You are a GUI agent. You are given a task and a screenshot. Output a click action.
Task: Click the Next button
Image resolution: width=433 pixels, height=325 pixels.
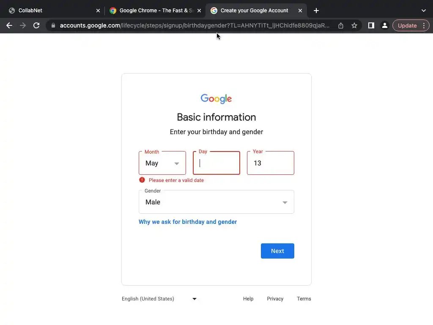click(x=277, y=251)
